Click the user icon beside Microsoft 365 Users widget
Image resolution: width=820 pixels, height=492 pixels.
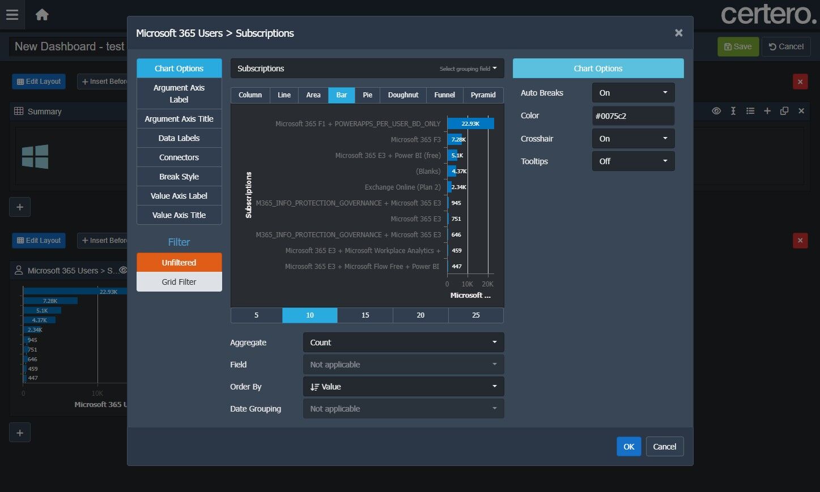(x=19, y=270)
